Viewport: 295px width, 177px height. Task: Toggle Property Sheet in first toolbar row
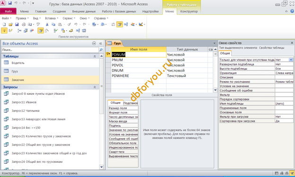pos(120,25)
